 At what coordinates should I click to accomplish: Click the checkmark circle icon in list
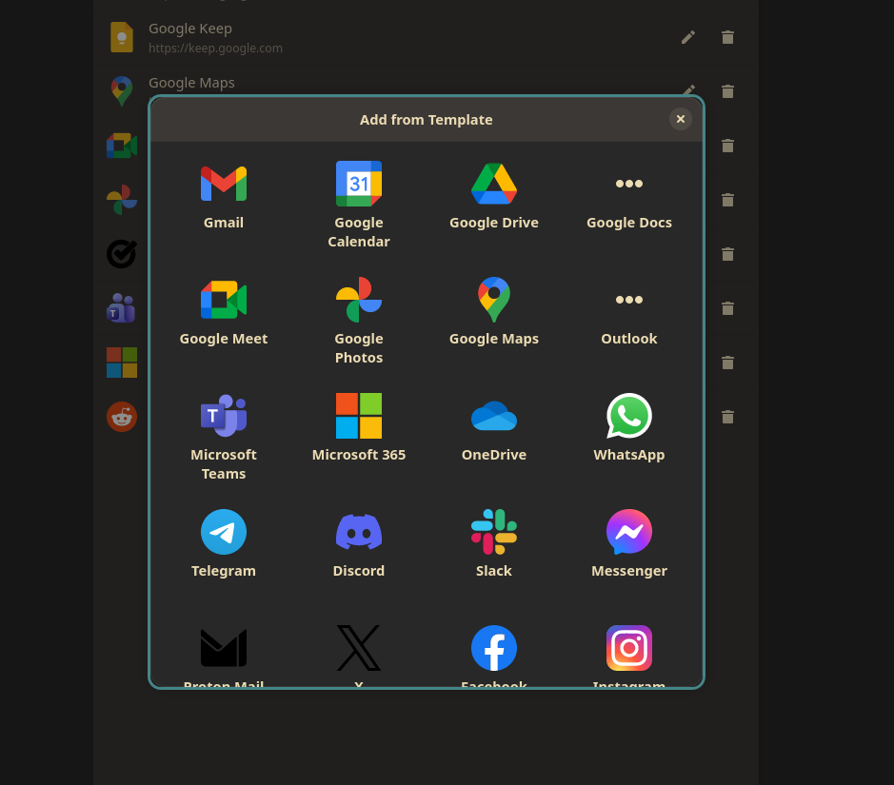point(122,254)
